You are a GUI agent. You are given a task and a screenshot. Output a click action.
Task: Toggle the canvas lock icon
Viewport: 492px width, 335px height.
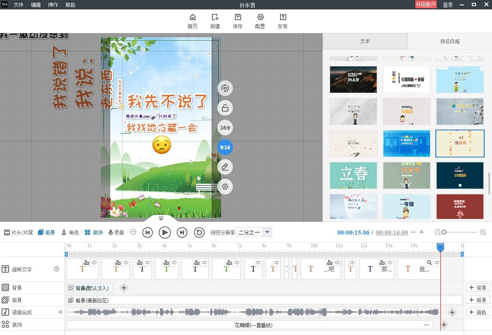click(225, 108)
